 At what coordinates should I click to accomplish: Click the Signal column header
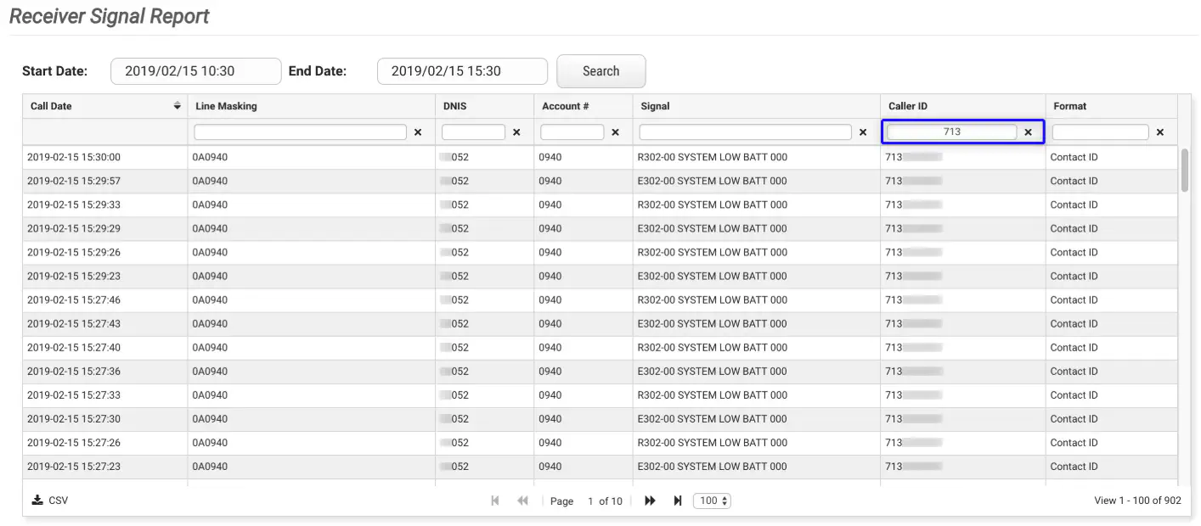coord(757,106)
